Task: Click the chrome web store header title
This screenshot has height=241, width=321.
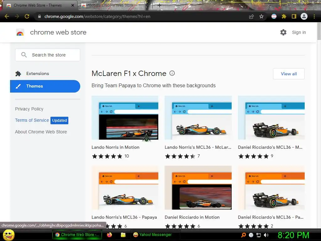Action: [x=58, y=32]
